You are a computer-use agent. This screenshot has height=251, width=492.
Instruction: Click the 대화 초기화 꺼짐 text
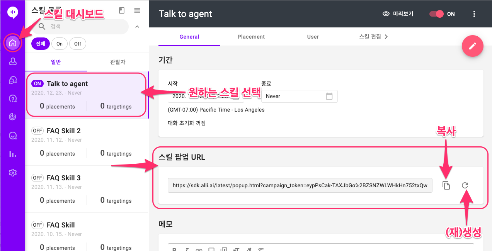187,123
